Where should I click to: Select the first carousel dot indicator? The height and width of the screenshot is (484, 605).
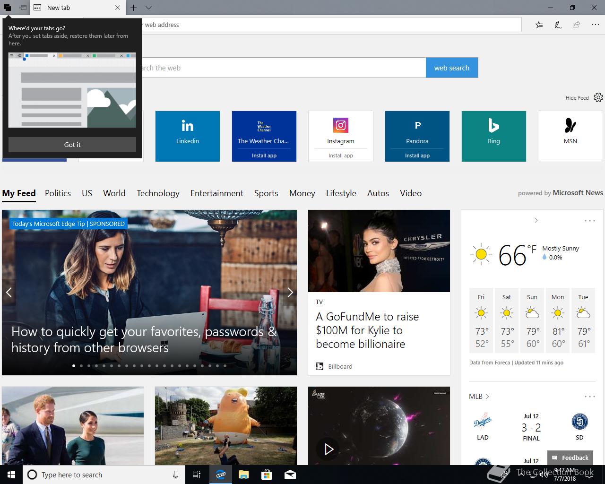click(74, 366)
